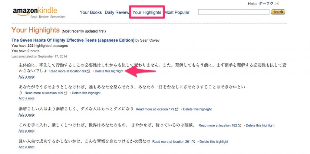310x154 pixels.
Task: Delete the highlight at location 93
Action: pos(109,71)
